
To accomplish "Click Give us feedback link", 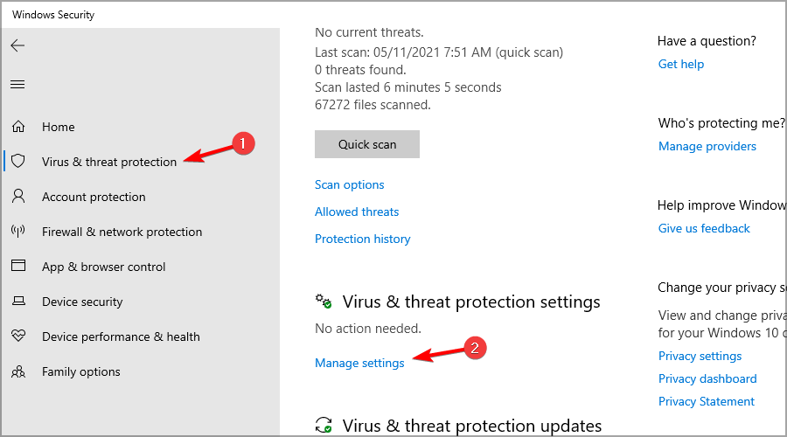I will [x=704, y=228].
